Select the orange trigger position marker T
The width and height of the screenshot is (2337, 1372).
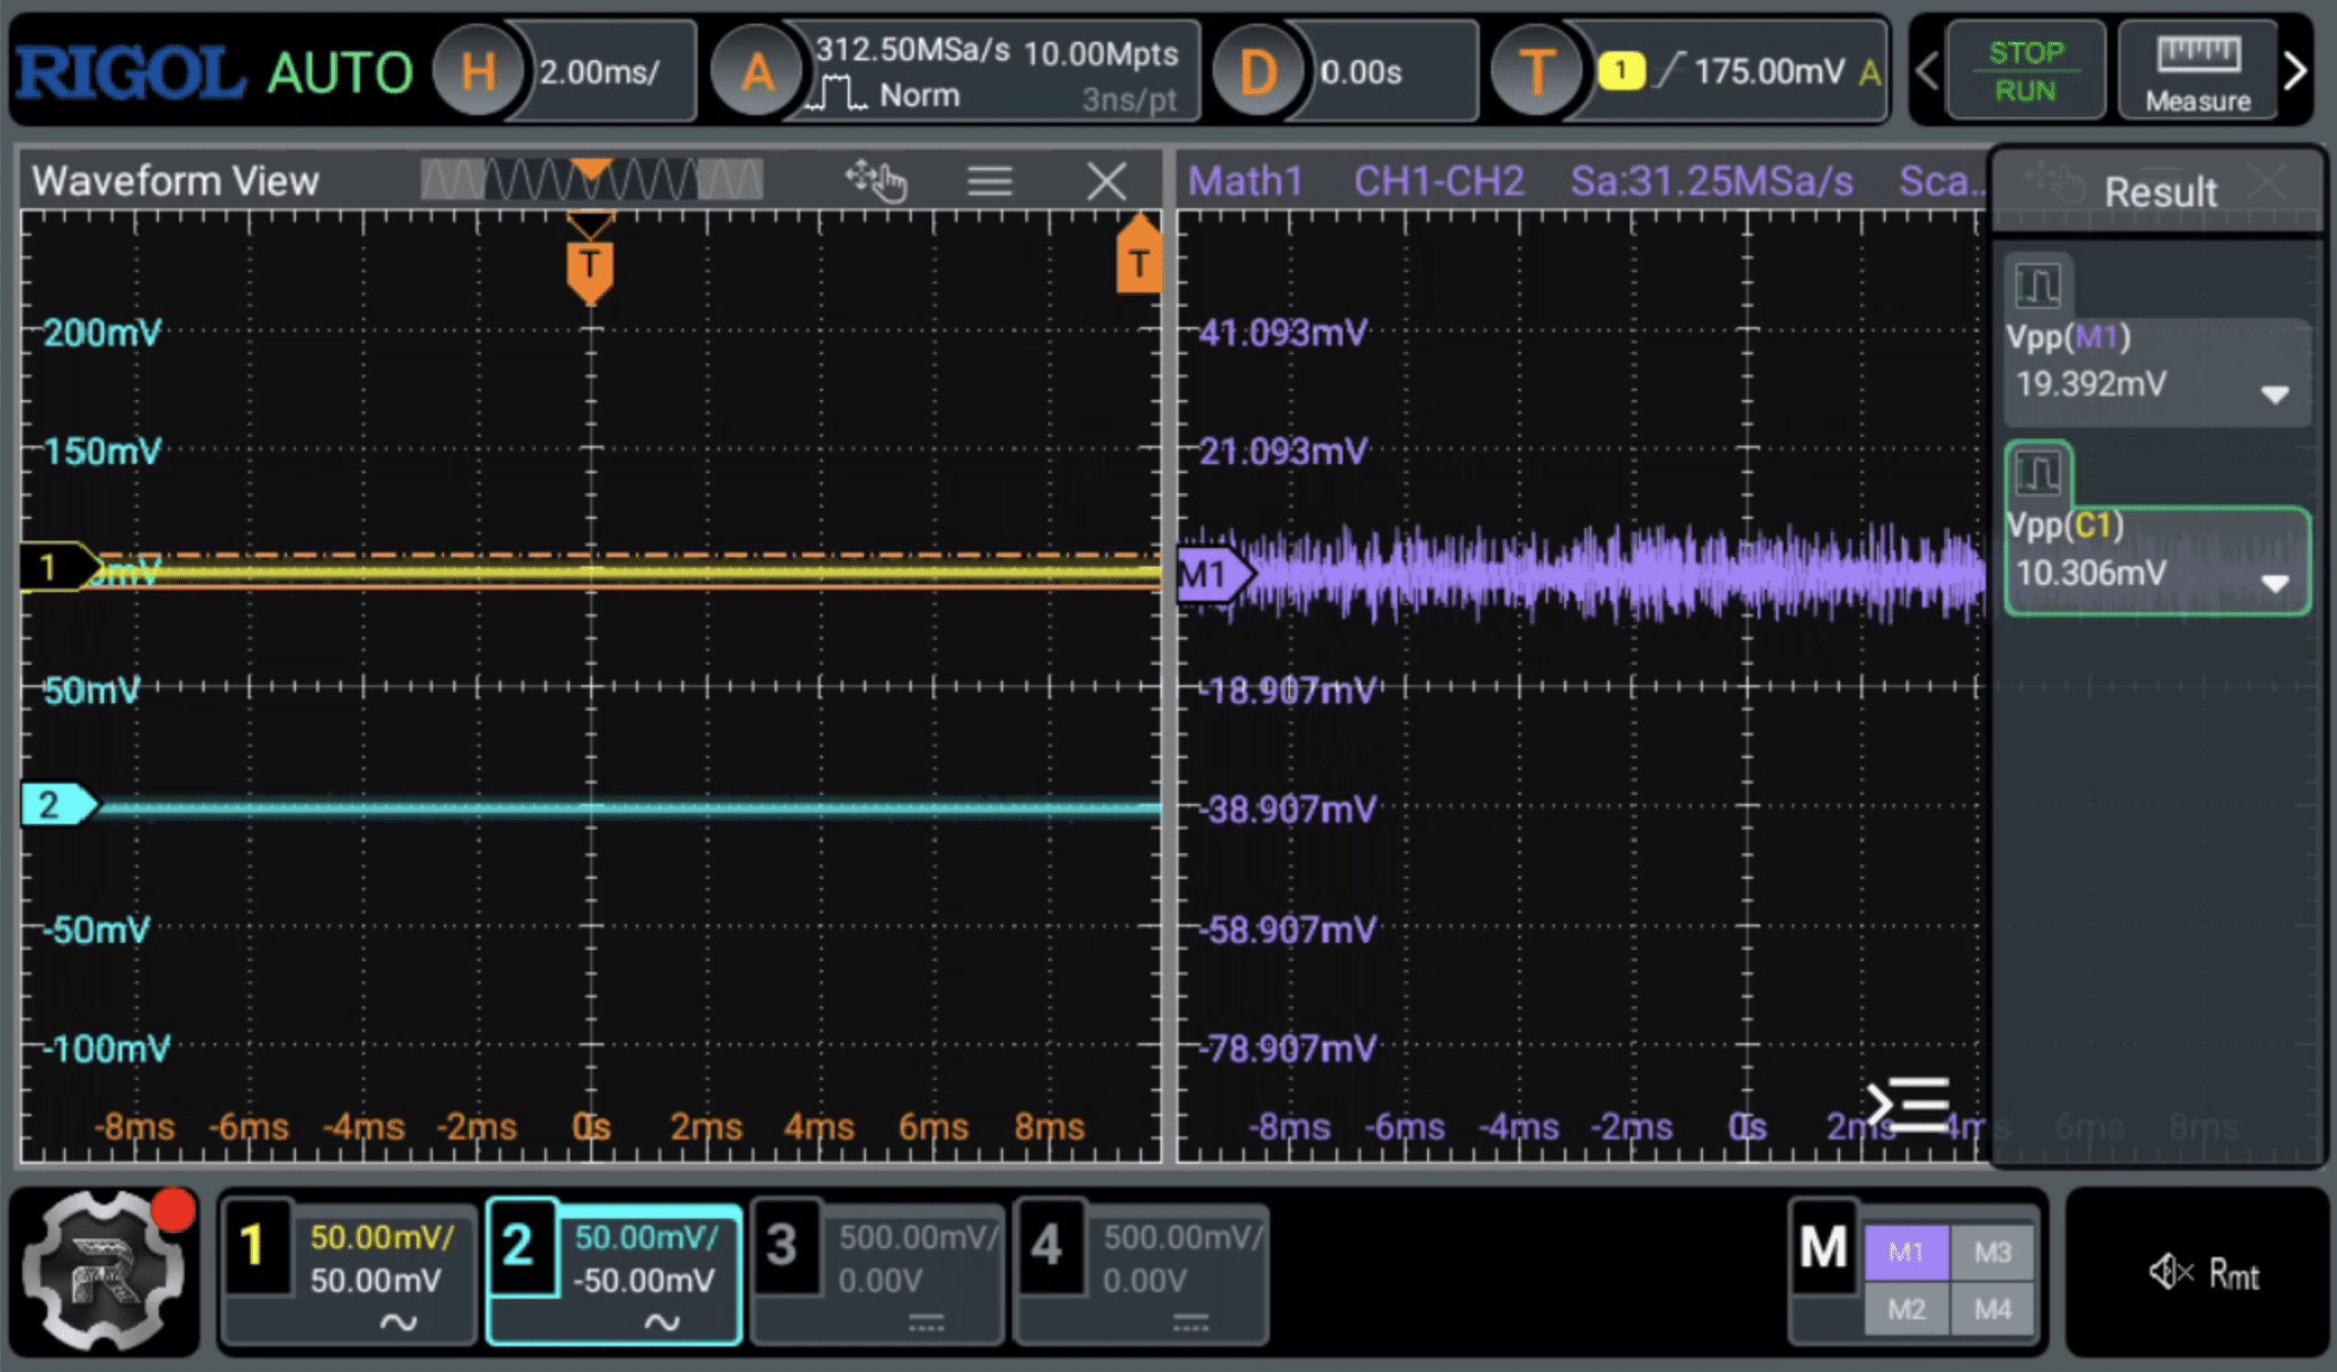point(590,270)
